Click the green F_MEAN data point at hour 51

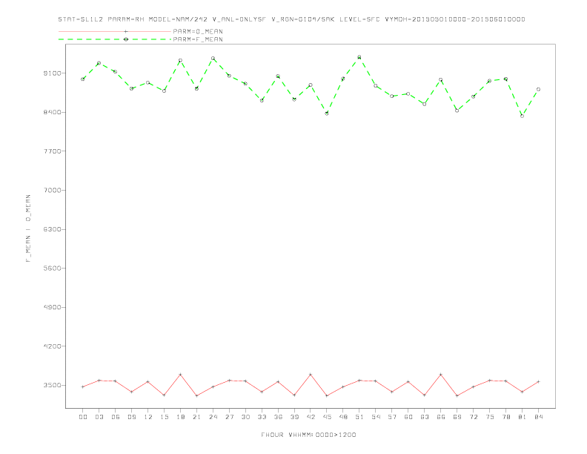(x=359, y=57)
